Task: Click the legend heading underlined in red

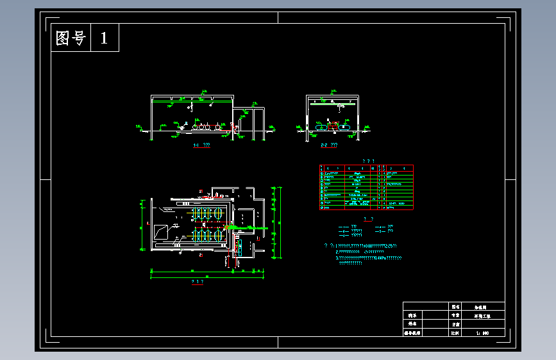Action: click(368, 219)
